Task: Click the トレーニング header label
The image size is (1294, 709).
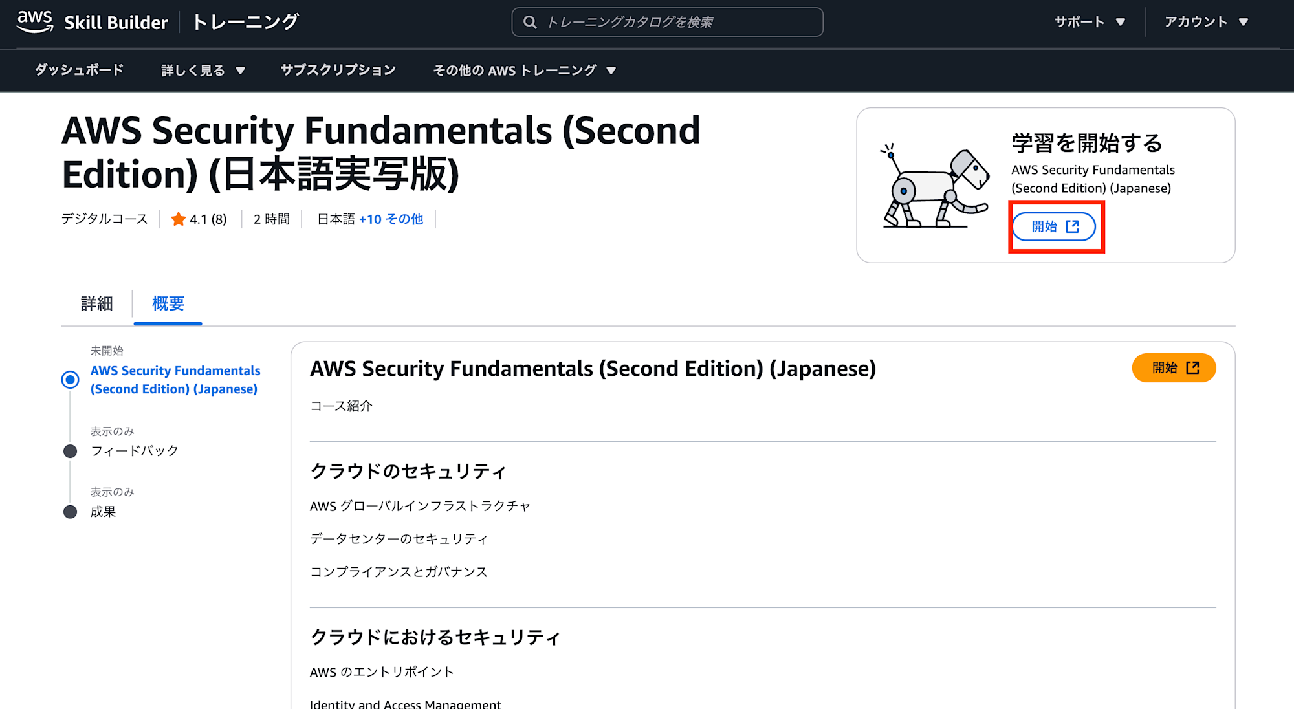Action: 245,22
